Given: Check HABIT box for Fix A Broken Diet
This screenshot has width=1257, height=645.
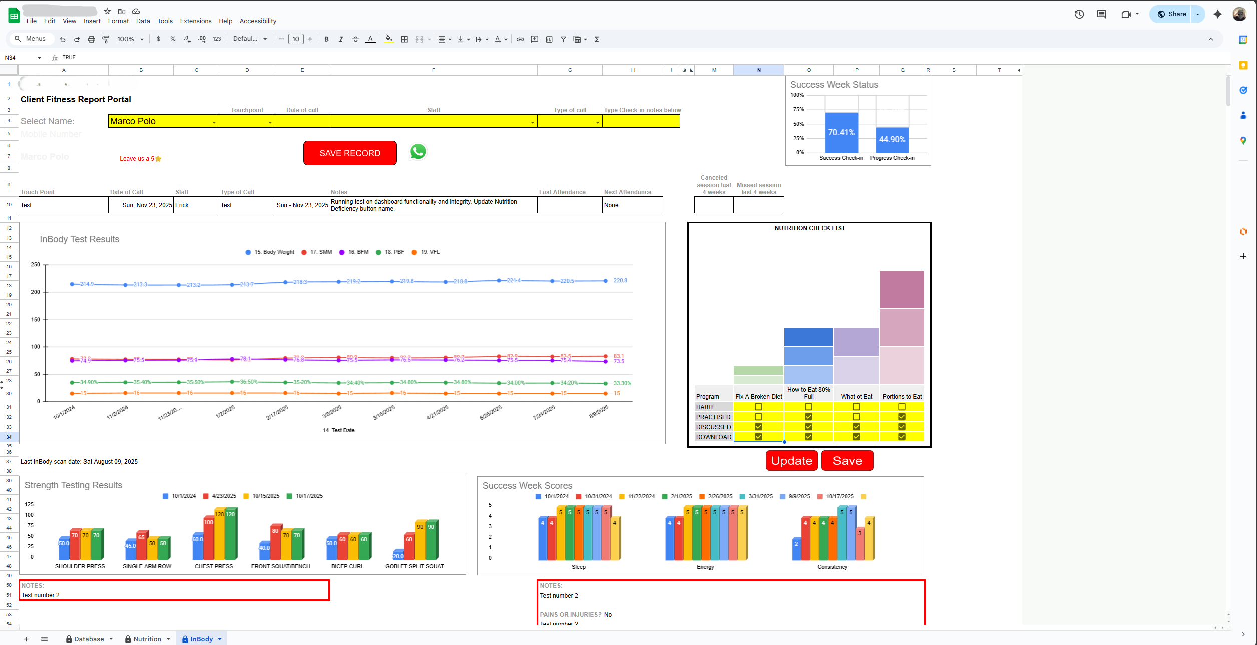Looking at the screenshot, I should pos(758,407).
